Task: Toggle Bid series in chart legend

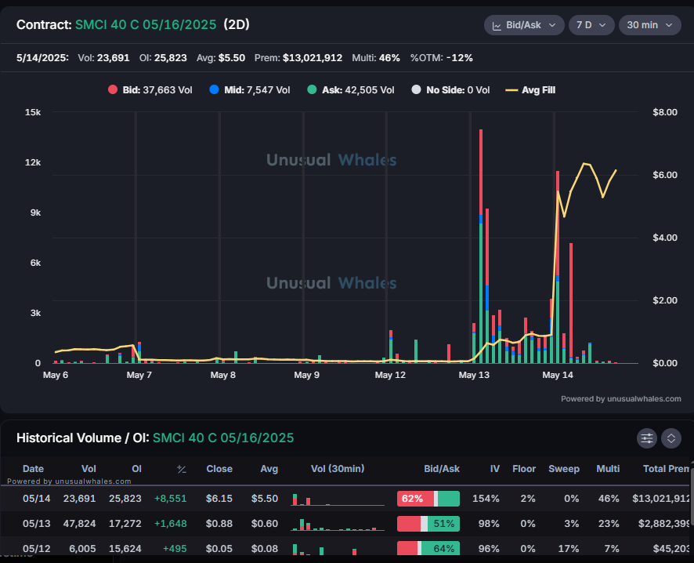Action: [x=150, y=90]
